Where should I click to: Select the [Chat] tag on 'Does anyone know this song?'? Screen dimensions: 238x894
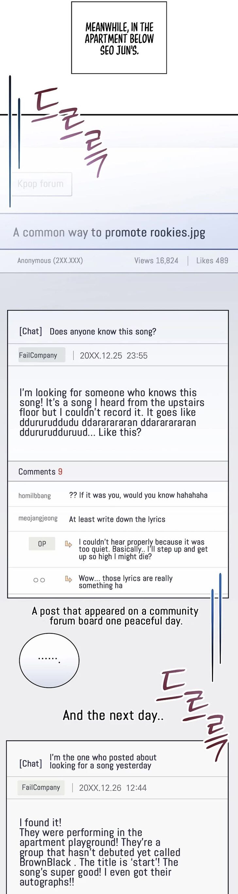(30, 331)
